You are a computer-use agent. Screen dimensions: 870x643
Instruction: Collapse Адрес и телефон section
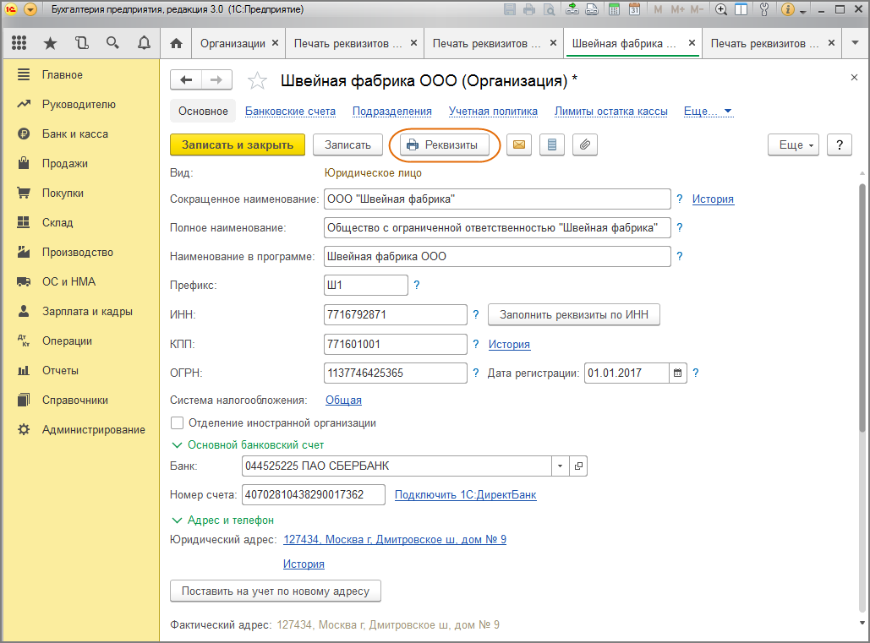(222, 520)
